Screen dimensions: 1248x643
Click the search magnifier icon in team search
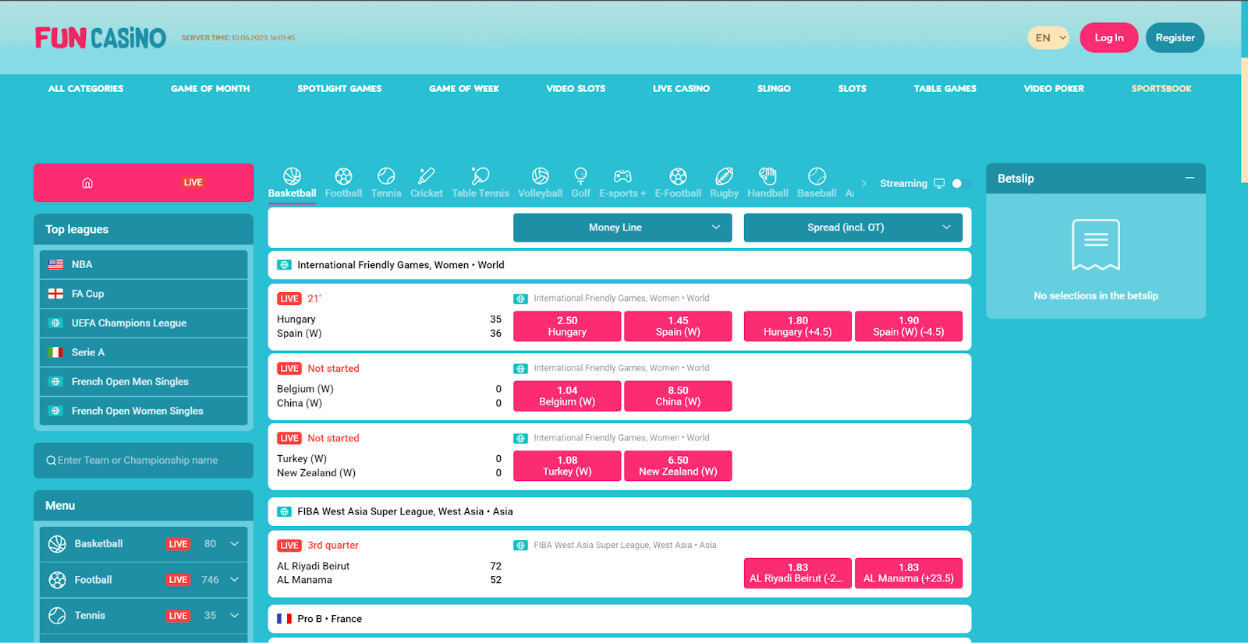51,461
